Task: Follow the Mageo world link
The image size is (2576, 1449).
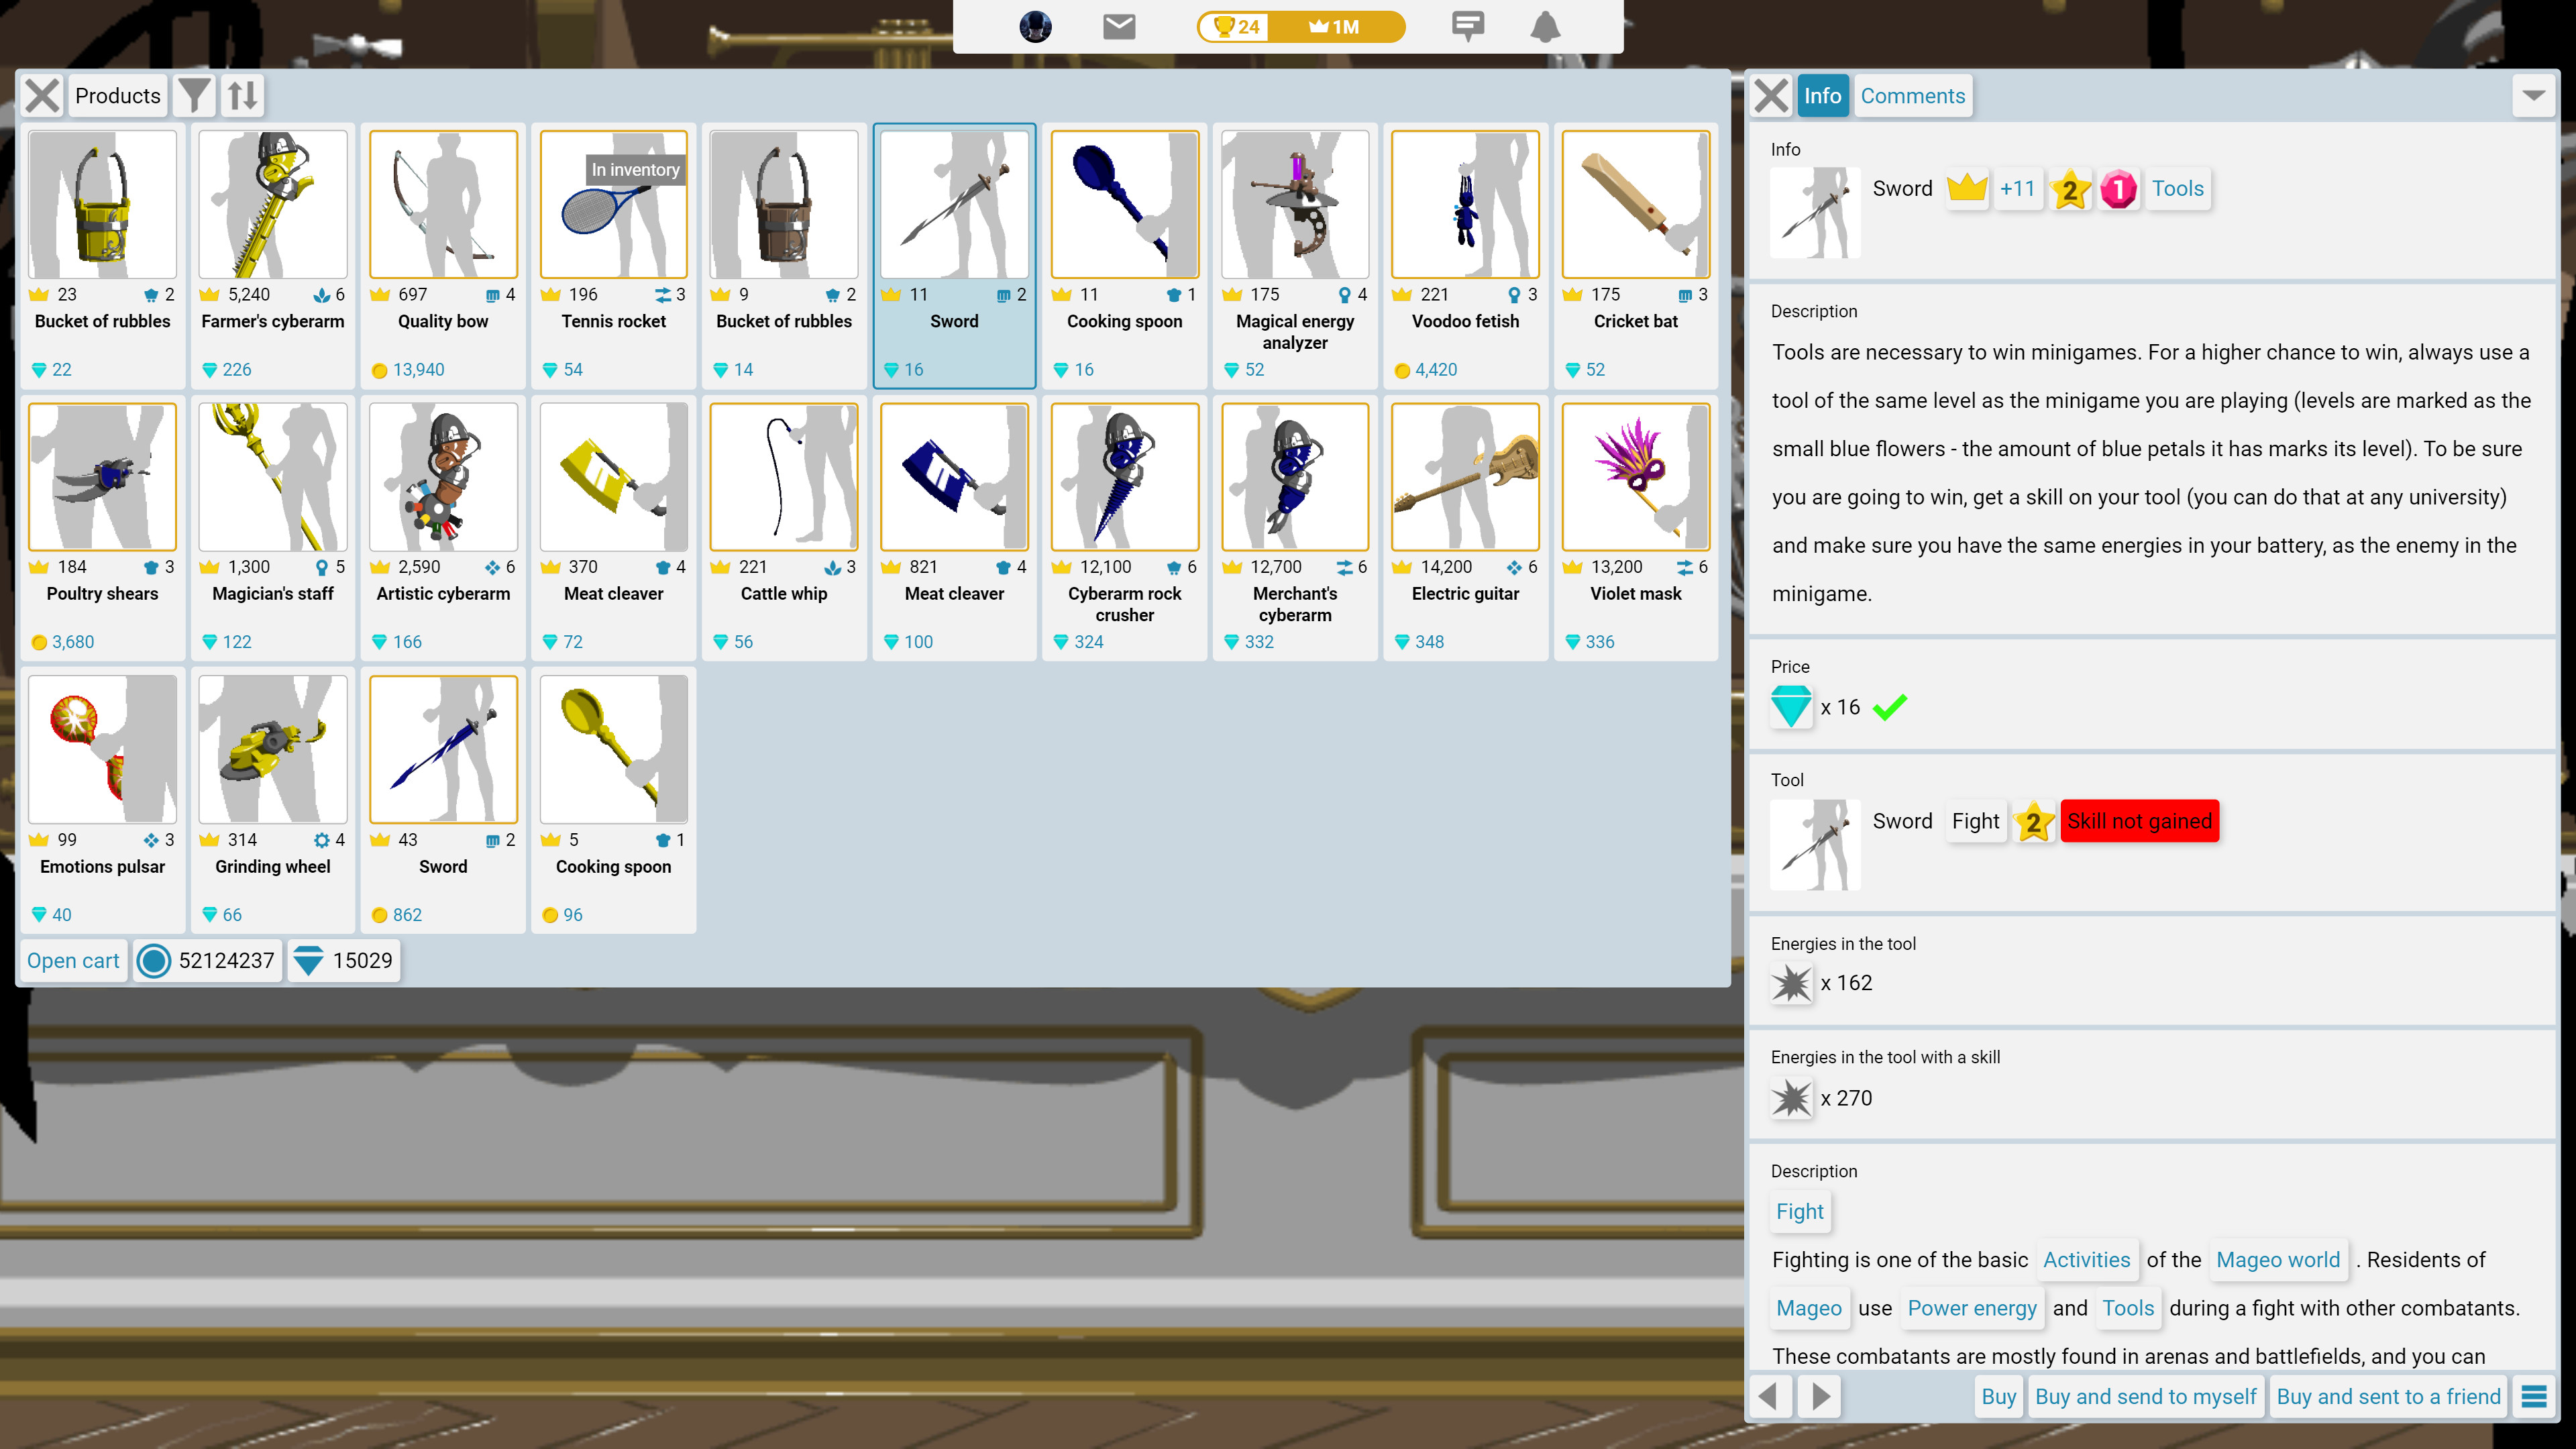Action: pyautogui.click(x=2277, y=1259)
